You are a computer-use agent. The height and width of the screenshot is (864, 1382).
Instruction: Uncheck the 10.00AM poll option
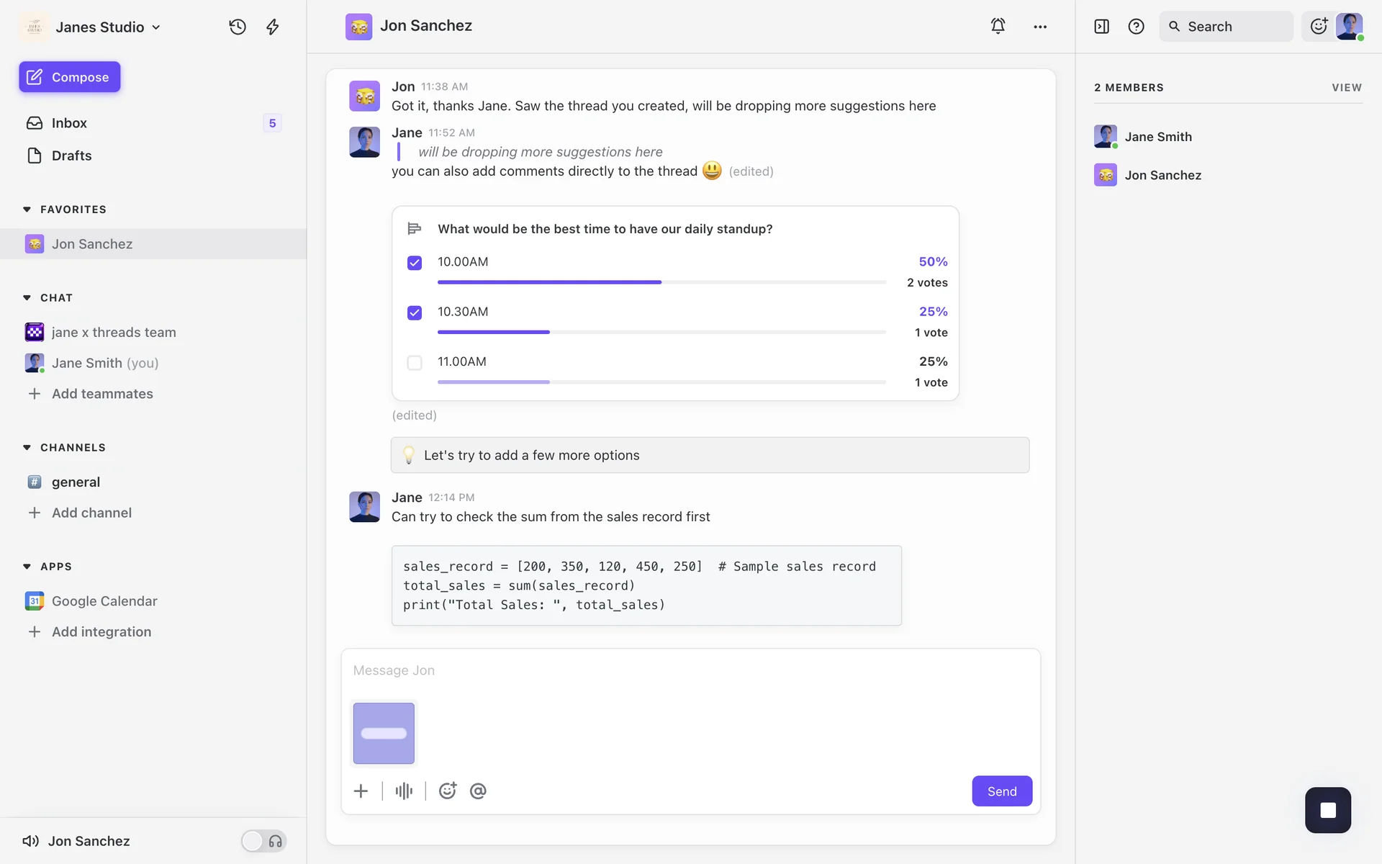(x=415, y=263)
